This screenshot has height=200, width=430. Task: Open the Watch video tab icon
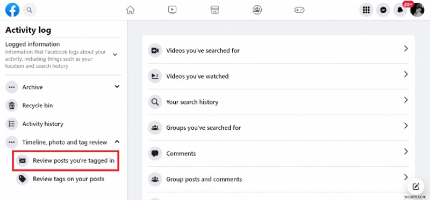click(172, 10)
